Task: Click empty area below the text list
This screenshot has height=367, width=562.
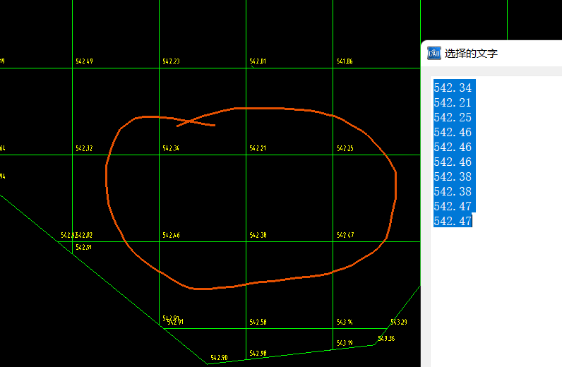Action: click(494, 296)
